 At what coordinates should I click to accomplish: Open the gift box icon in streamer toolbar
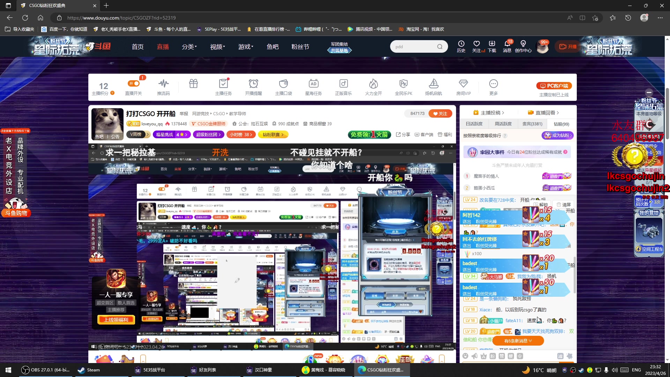pos(193,84)
